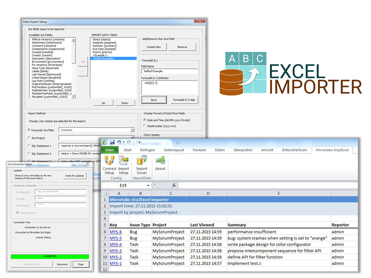The width and height of the screenshot is (371, 278).
Task: Open the Datei tab
Action: (x=109, y=150)
